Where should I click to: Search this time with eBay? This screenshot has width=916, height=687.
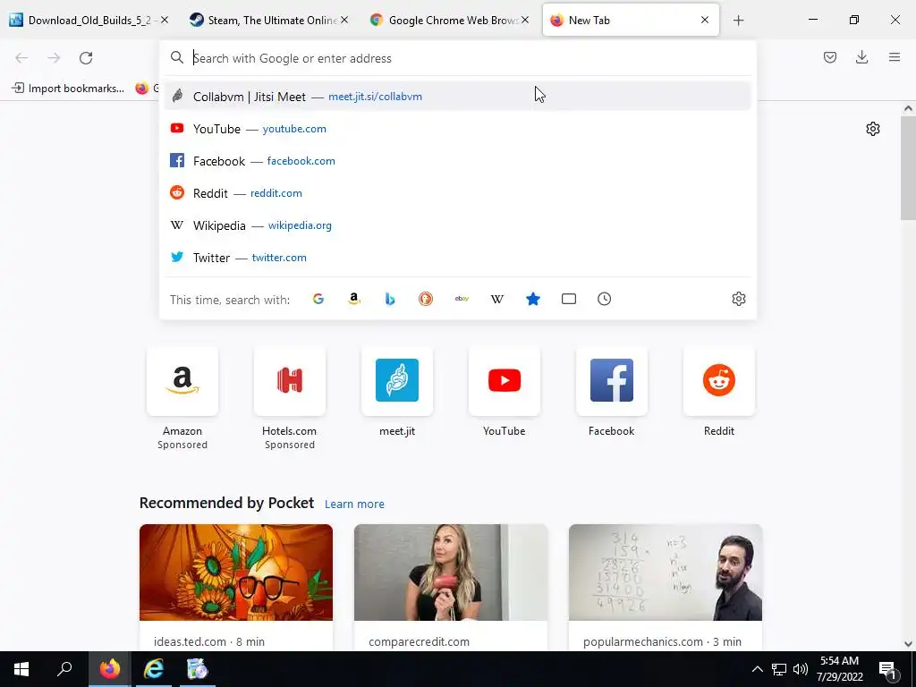point(462,299)
